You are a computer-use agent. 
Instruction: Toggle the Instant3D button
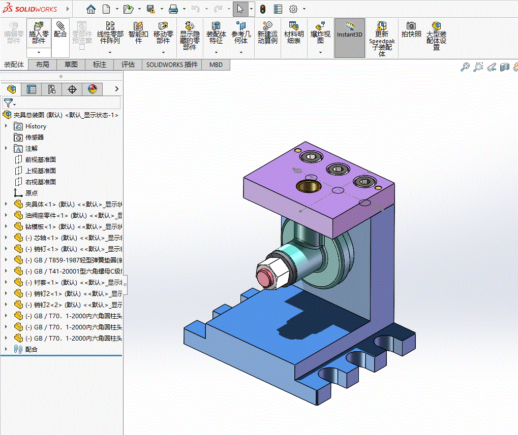coord(350,38)
